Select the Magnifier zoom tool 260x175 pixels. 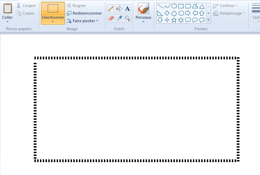coord(128,18)
